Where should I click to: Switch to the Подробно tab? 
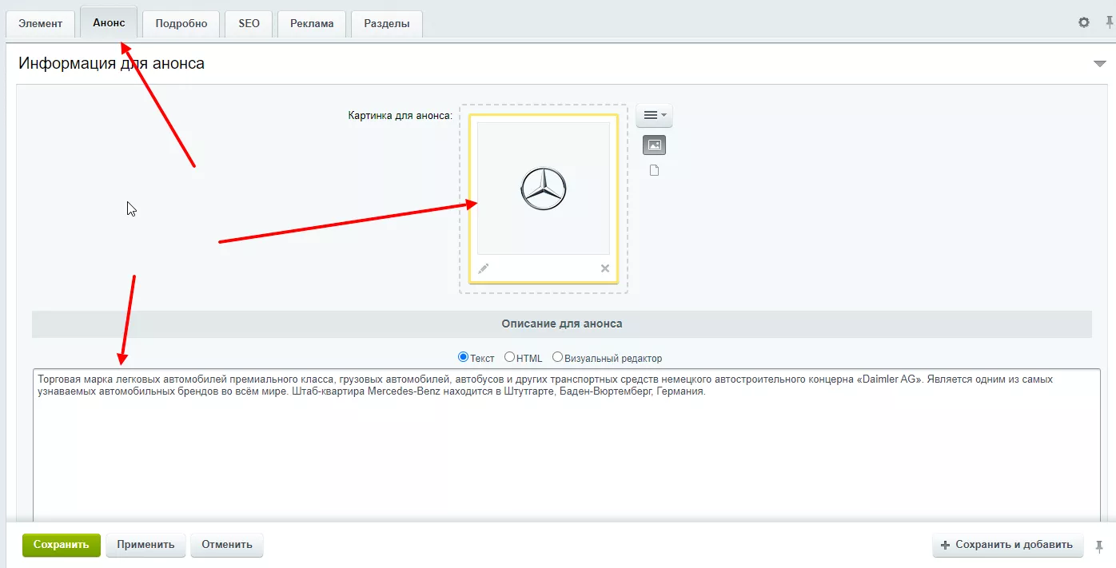(x=181, y=23)
